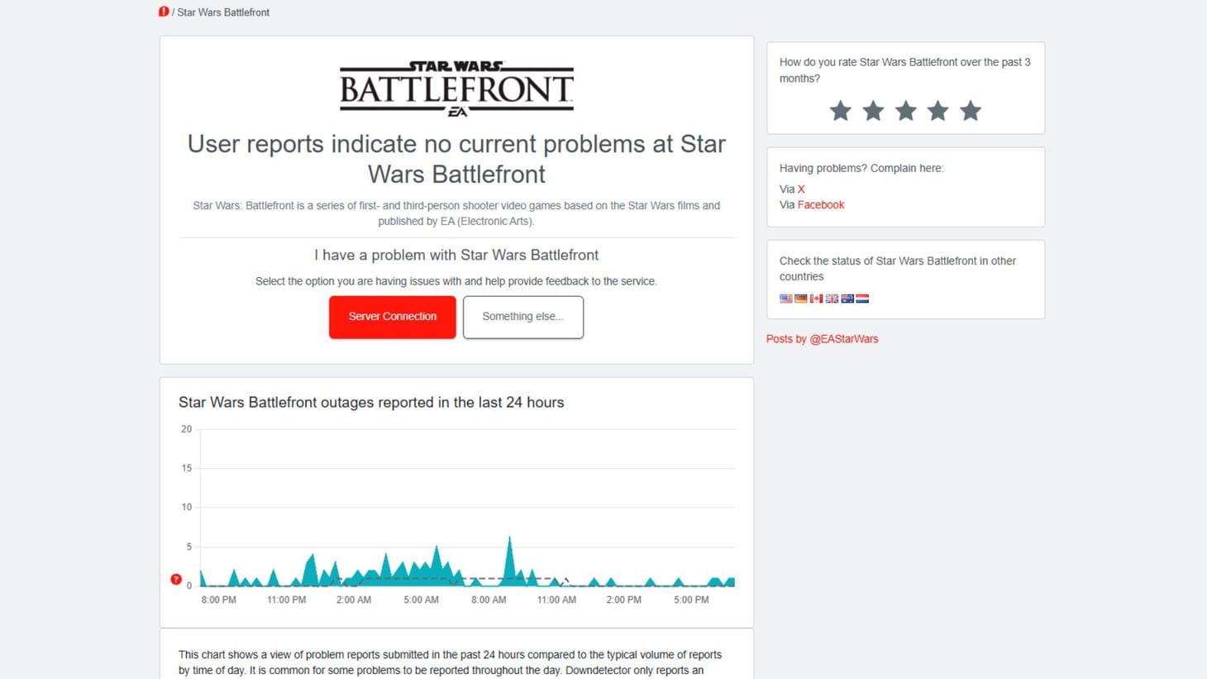Follow the Facebook complaint link
This screenshot has width=1207, height=679.
coord(821,204)
